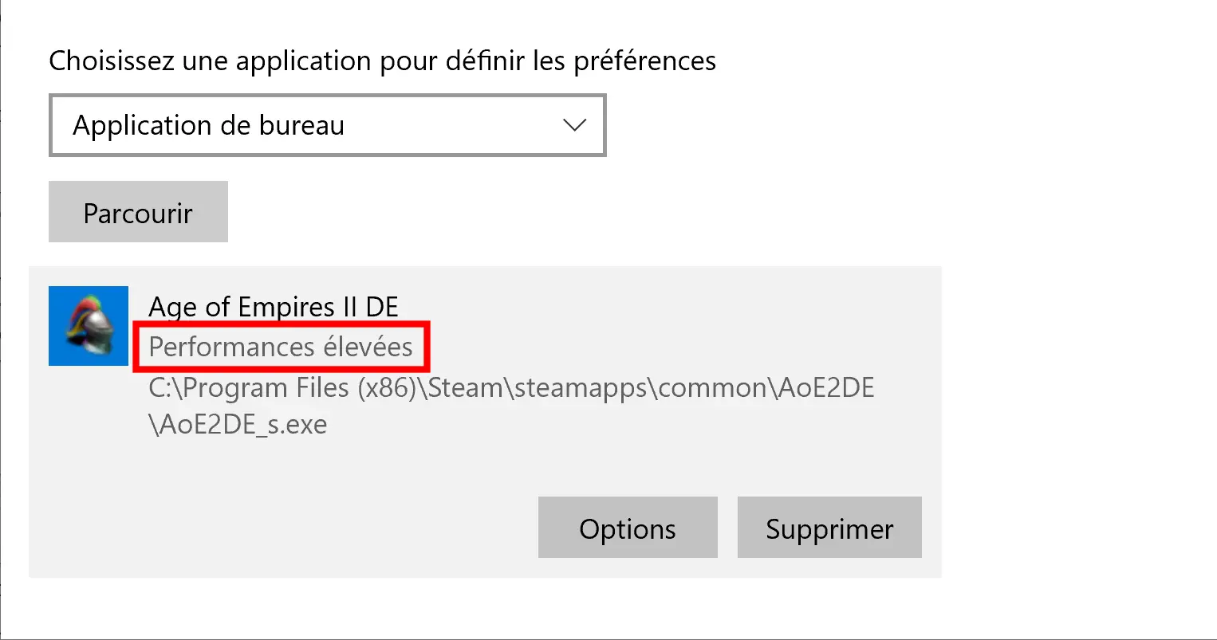Screen dimensions: 1217x640
Task: Click the Performances élevées preference label
Action: pyautogui.click(x=281, y=347)
